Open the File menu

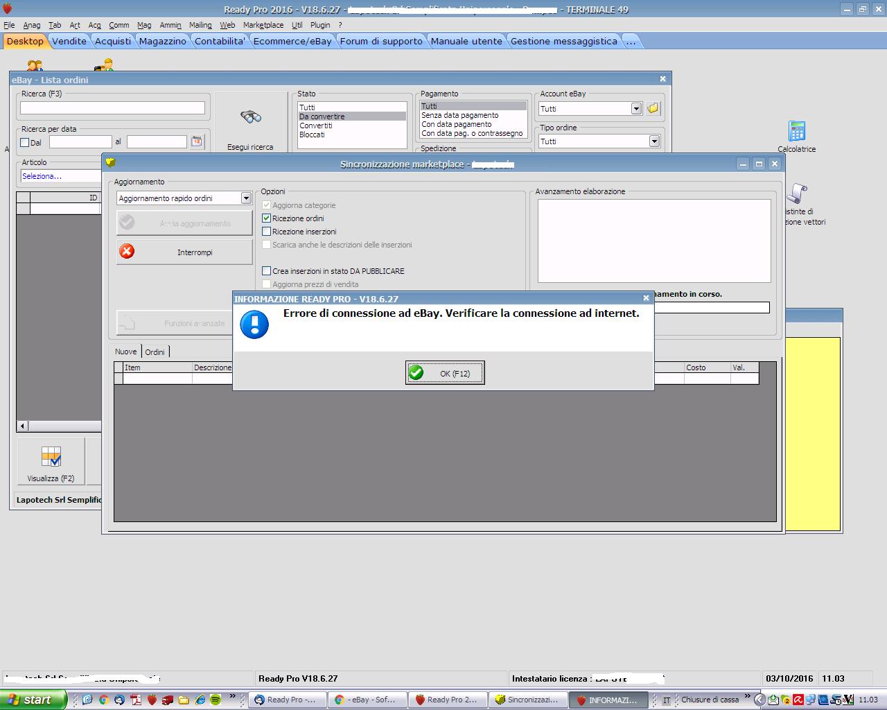(9, 25)
